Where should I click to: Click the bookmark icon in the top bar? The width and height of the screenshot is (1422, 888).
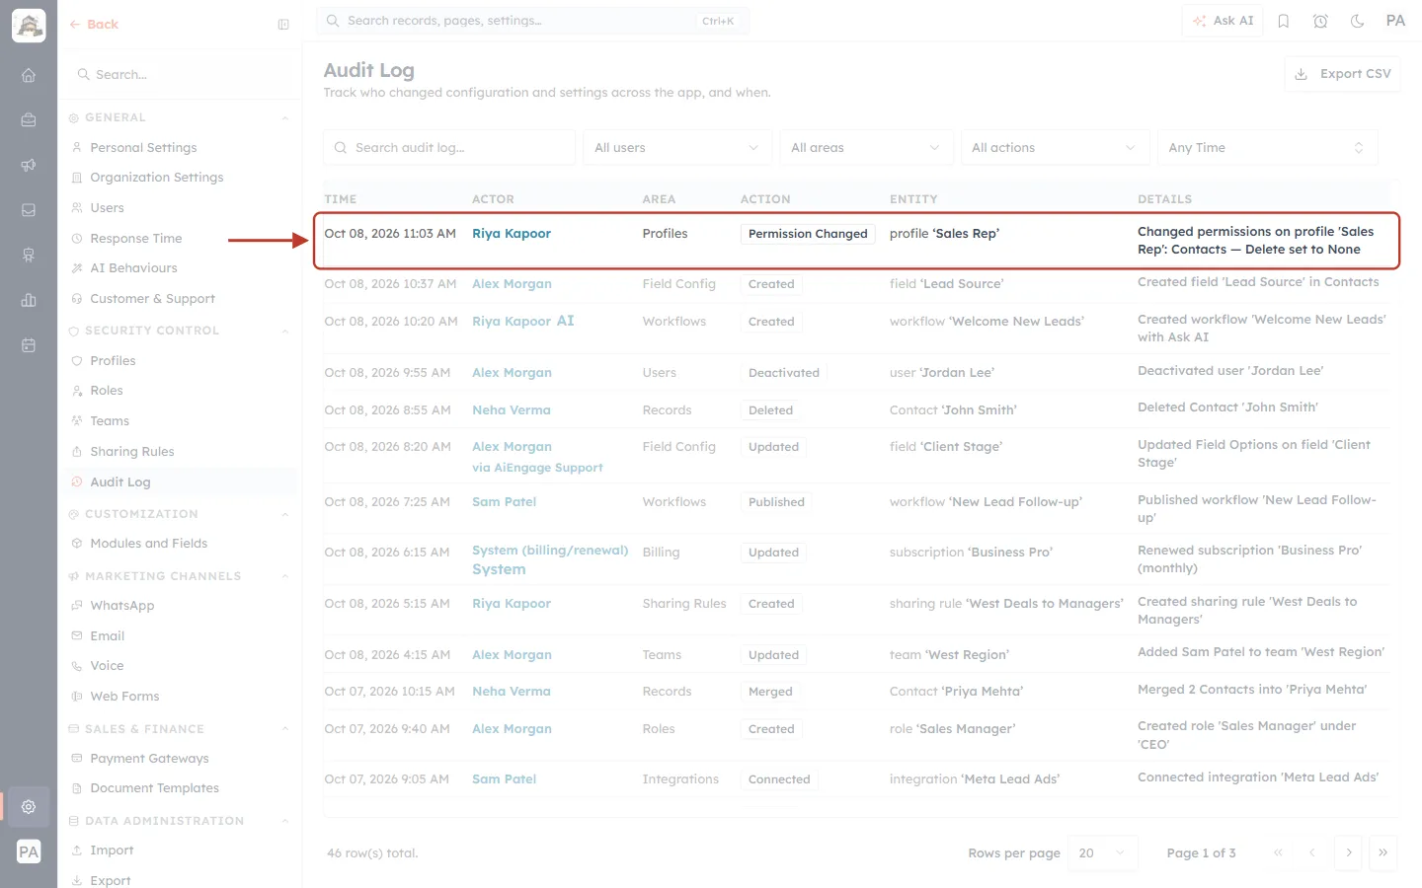click(1284, 21)
